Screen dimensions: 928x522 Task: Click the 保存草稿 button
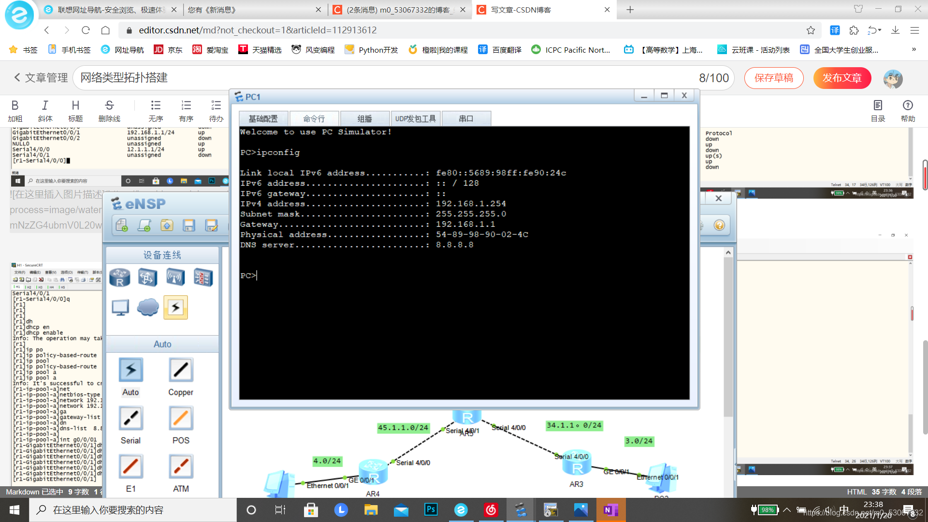774,78
